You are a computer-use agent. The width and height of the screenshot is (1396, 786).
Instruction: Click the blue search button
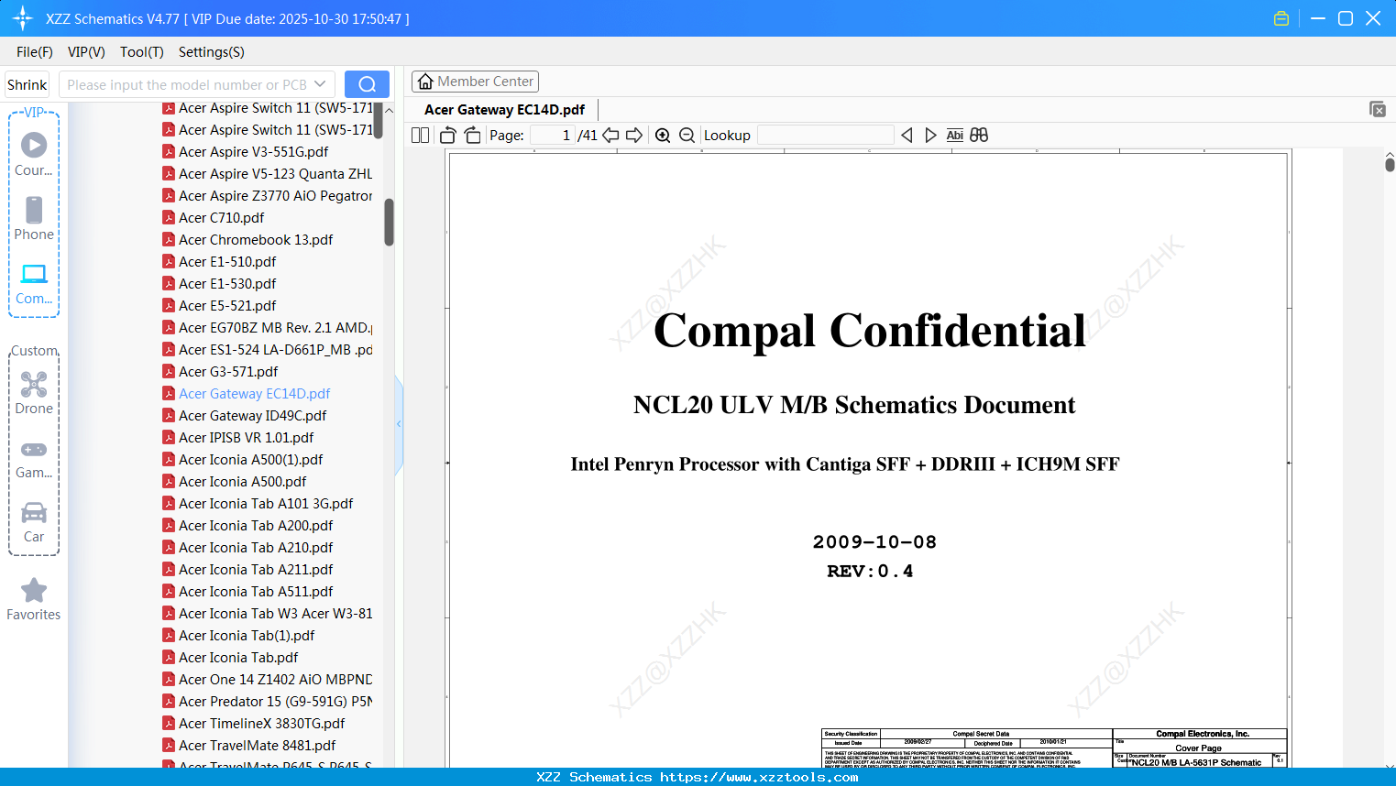pyautogui.click(x=367, y=84)
